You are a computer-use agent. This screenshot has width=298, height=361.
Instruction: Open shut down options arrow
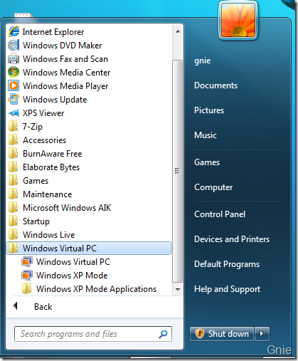click(262, 334)
